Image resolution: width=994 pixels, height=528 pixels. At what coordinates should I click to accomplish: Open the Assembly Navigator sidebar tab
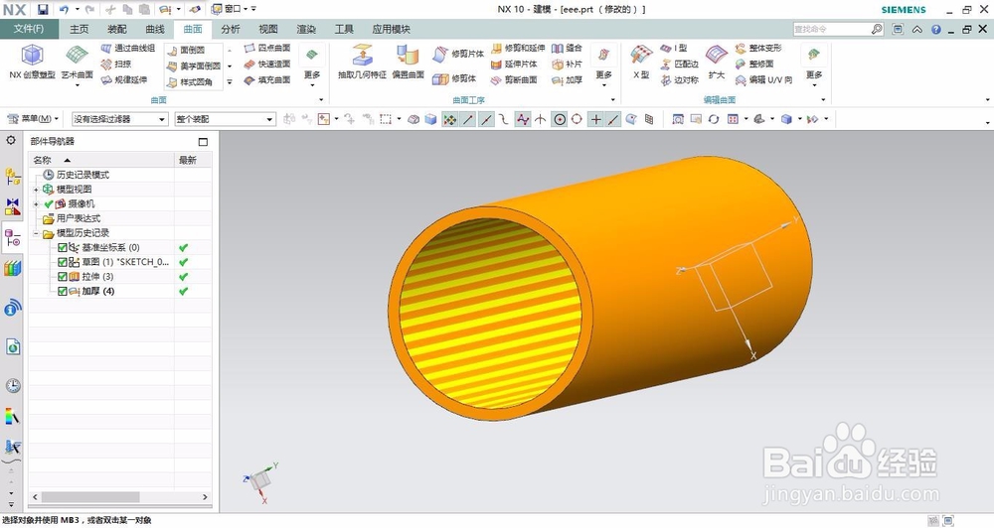[x=13, y=176]
